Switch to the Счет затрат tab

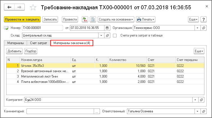pyautogui.click(x=39, y=43)
